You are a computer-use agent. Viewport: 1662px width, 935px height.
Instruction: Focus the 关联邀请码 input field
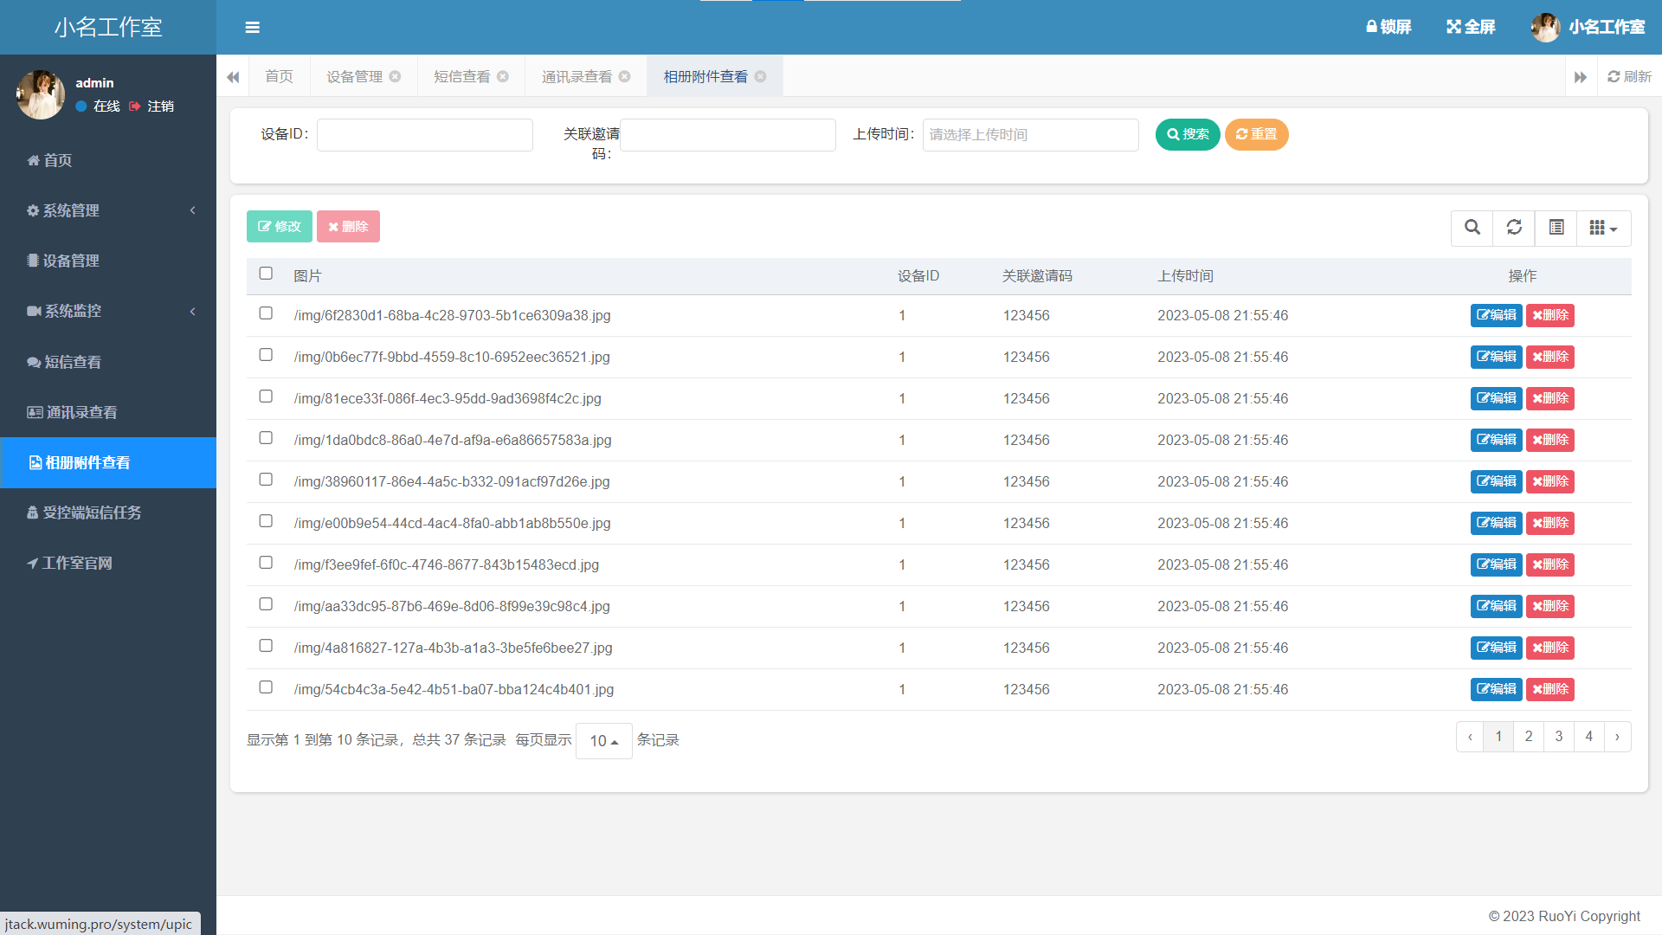(x=728, y=135)
